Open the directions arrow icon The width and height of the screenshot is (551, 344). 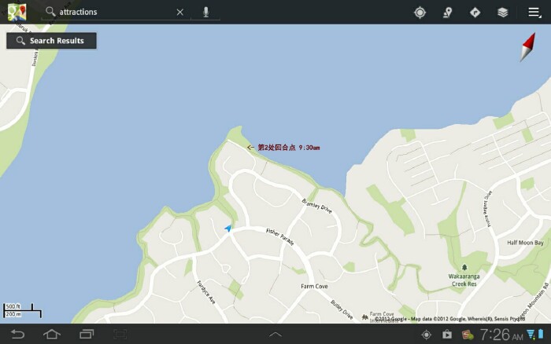coord(475,13)
